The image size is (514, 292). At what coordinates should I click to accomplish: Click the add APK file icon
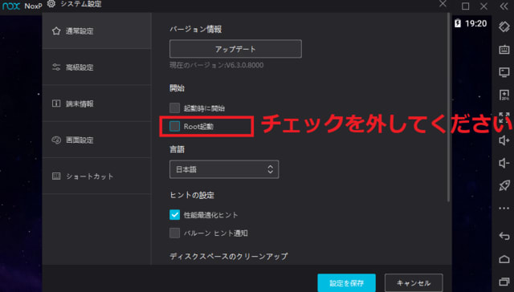coord(504,95)
